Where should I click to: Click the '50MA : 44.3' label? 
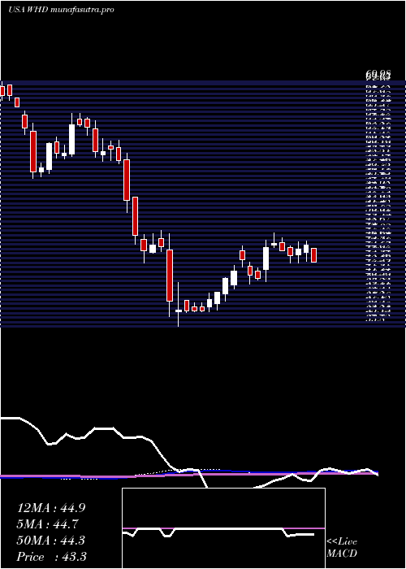[x=51, y=541]
